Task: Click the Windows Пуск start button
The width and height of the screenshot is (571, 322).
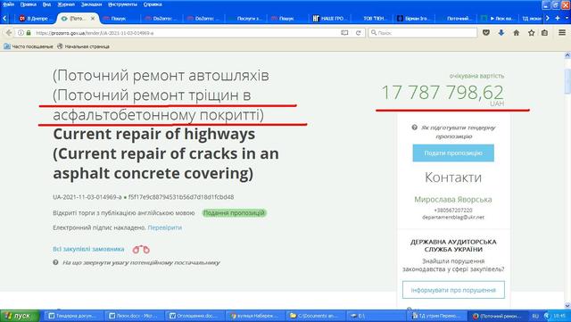Action: coord(20,316)
